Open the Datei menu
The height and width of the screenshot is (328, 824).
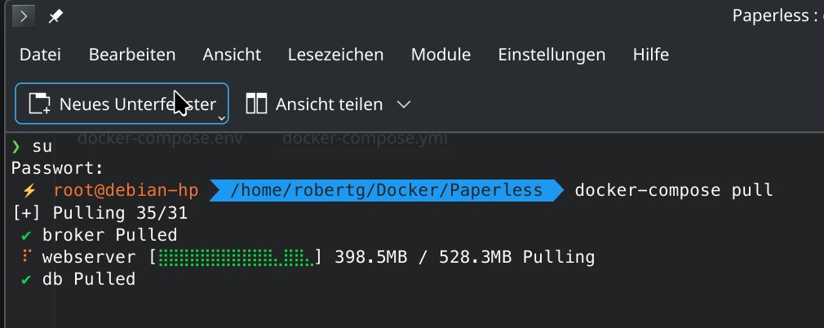coord(41,55)
